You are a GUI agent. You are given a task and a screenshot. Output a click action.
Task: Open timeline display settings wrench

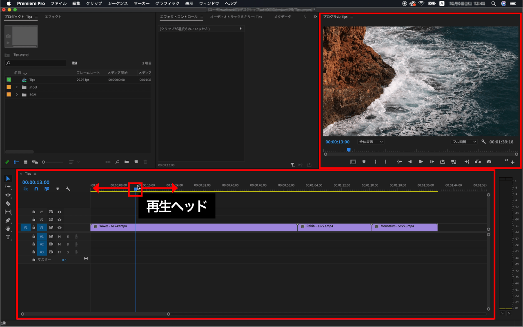(68, 189)
